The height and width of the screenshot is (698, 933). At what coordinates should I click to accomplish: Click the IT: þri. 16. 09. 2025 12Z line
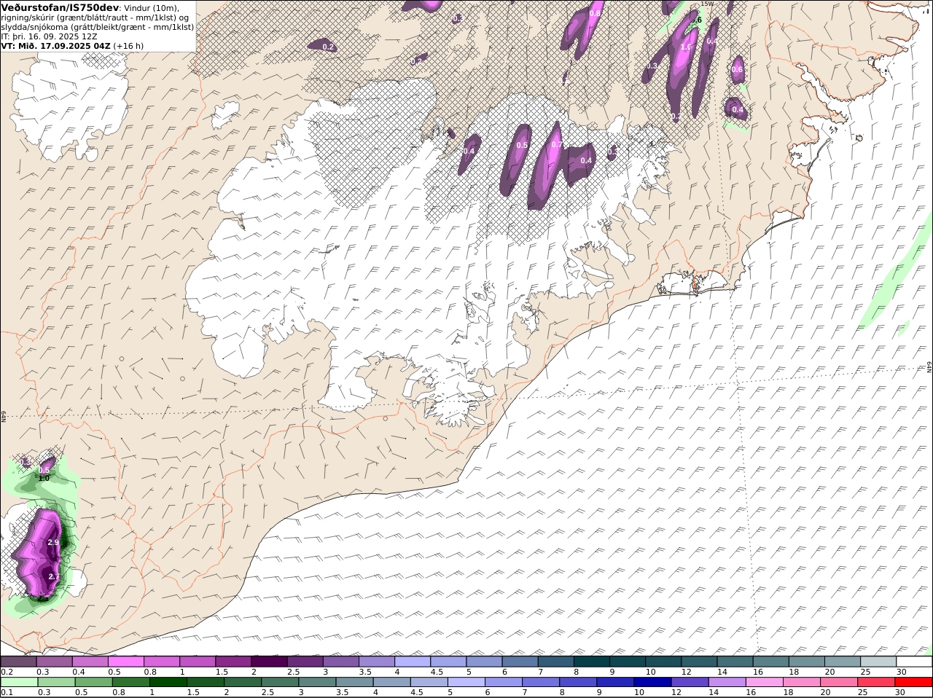coord(50,36)
